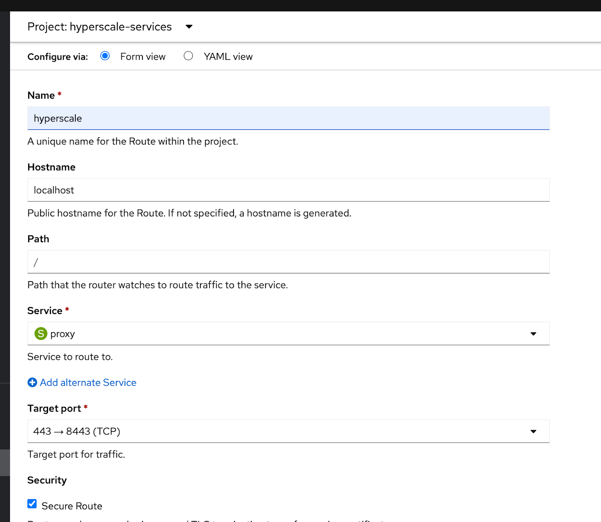Image resolution: width=601 pixels, height=522 pixels.
Task: Select the proxy service entry
Action: (x=62, y=334)
